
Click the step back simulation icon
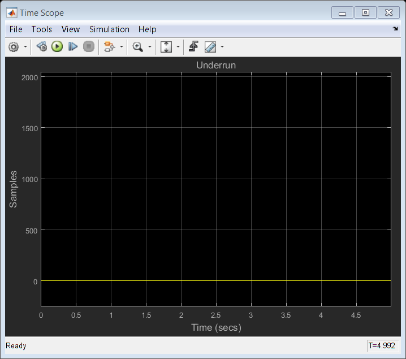tap(42, 46)
